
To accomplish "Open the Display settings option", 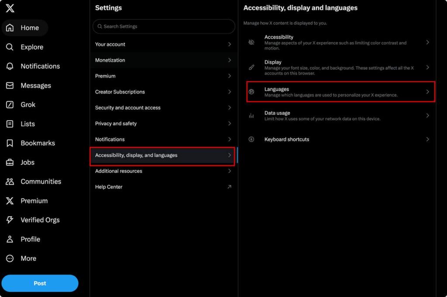I will (340, 68).
